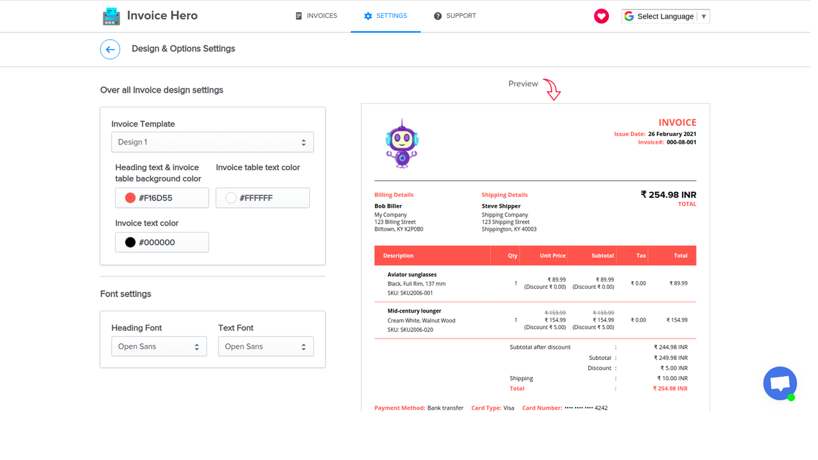The width and height of the screenshot is (818, 460).
Task: Click the Subtotal after discount label
Action: coord(540,348)
